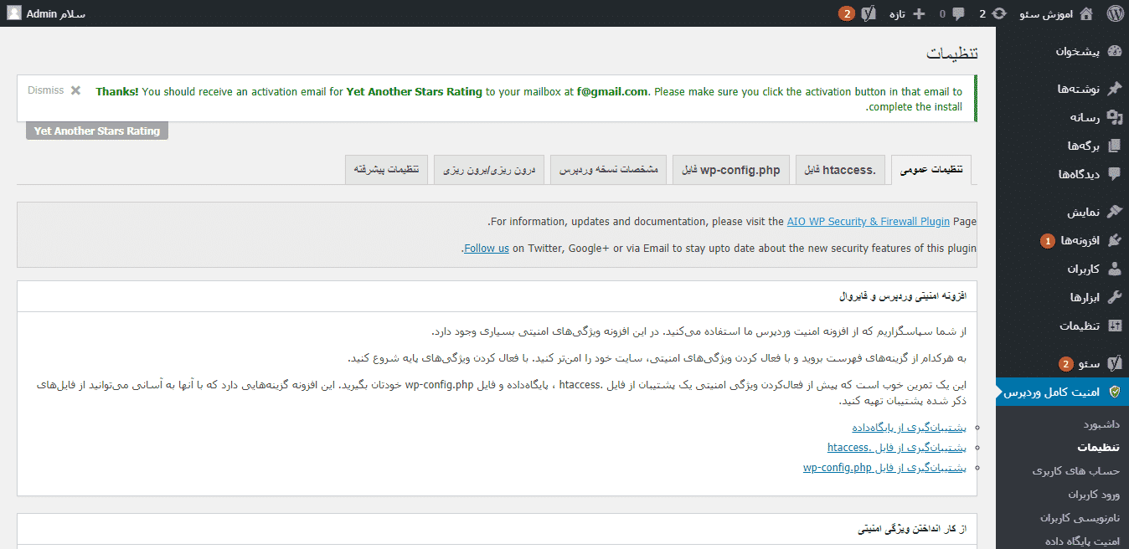
Task: Dismiss the activation notice with the X icon
Action: (x=75, y=90)
